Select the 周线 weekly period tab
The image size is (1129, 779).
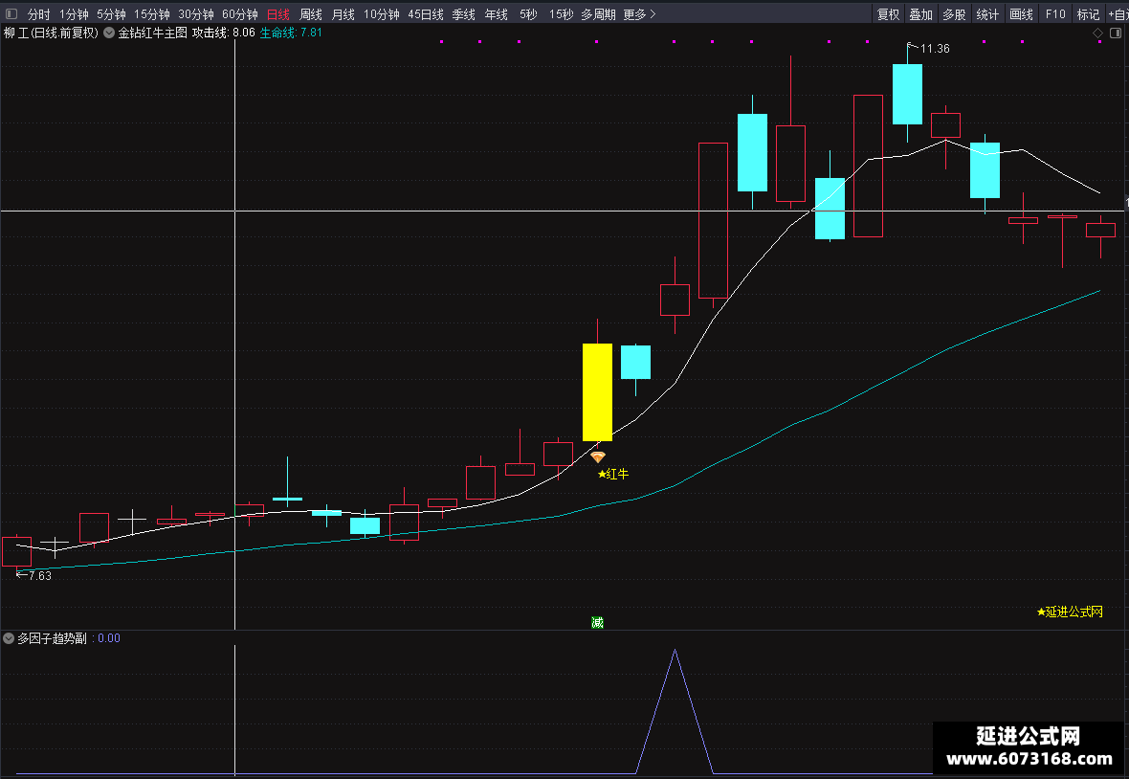click(x=310, y=13)
